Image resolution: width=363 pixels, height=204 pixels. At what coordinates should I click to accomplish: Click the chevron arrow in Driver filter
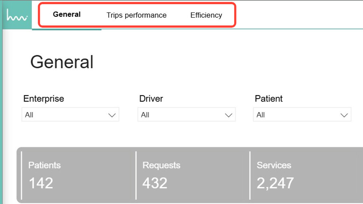229,115
